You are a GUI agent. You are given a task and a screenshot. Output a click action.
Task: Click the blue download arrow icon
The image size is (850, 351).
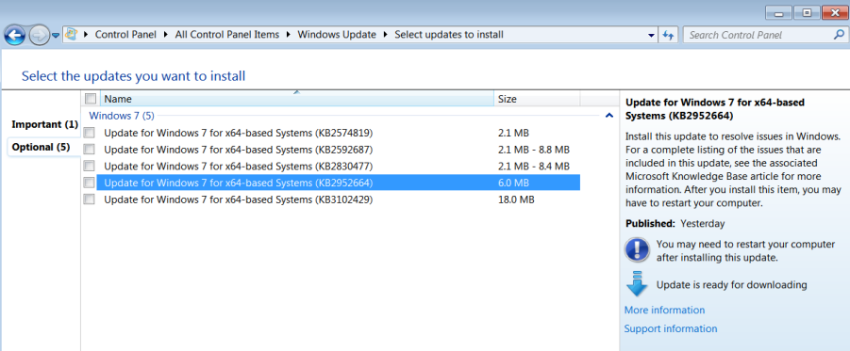point(637,284)
